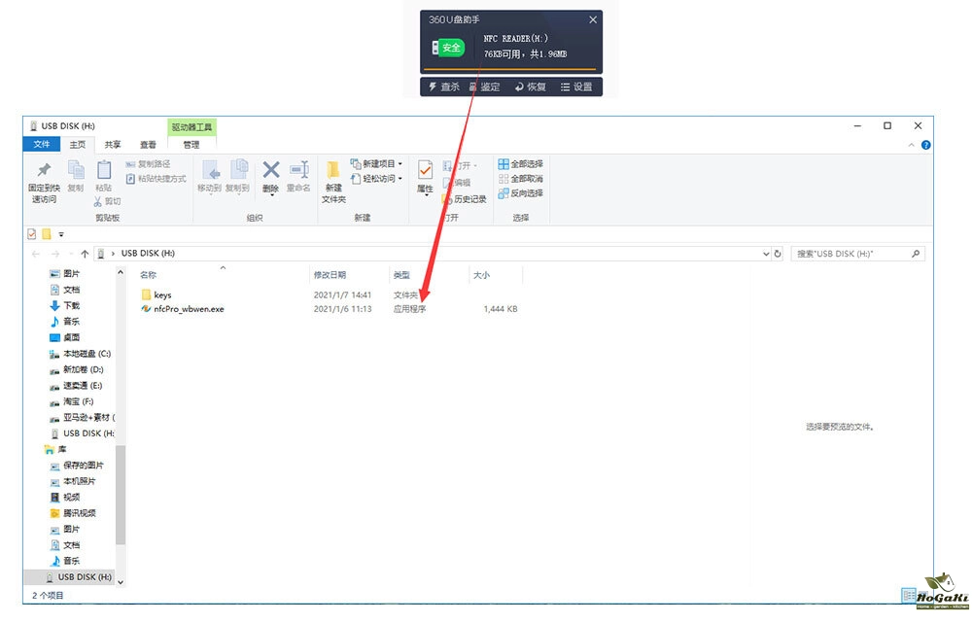
Task: Click into the 搜索 USB DISK search field
Action: coord(850,254)
